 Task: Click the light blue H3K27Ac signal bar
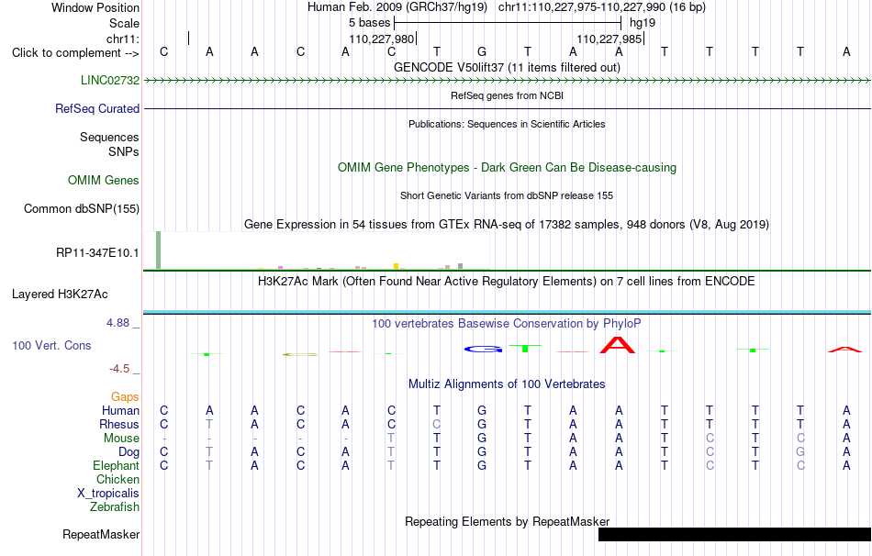[x=508, y=312]
